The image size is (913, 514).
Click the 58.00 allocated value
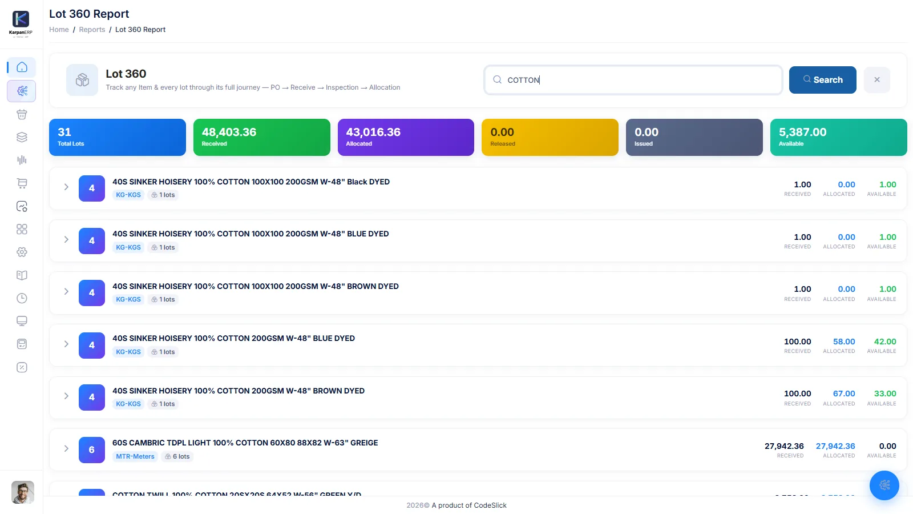click(844, 342)
